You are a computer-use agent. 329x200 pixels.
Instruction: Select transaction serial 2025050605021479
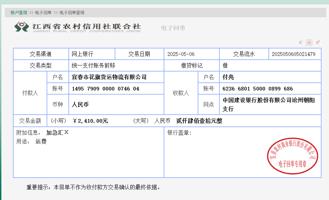294,54
